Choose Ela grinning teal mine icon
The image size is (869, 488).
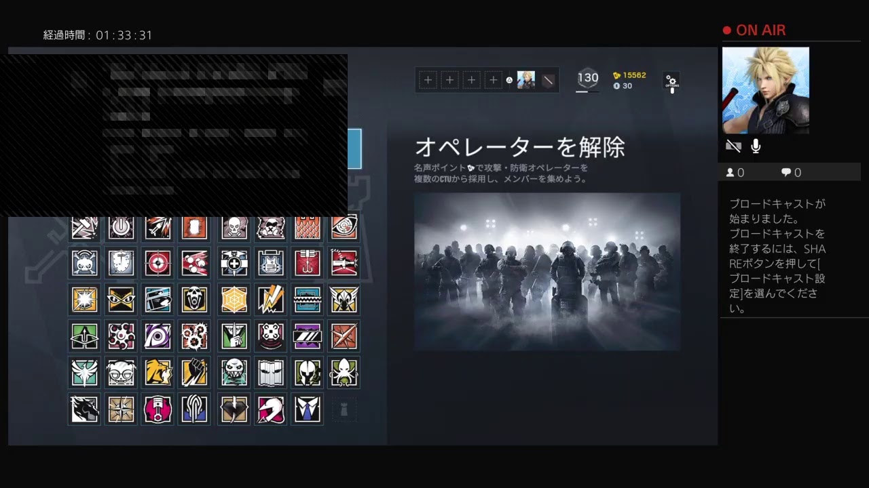pos(234,373)
